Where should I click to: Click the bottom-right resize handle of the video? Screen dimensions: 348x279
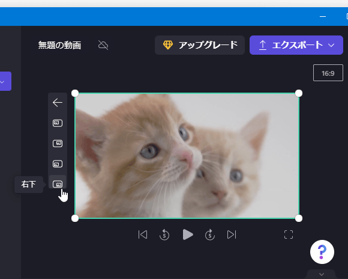(299, 218)
